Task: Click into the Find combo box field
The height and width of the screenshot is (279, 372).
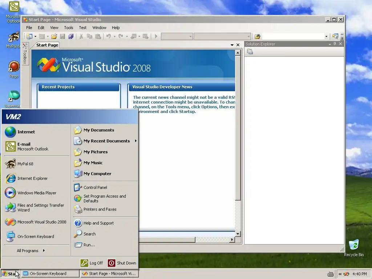Action: pos(293,36)
